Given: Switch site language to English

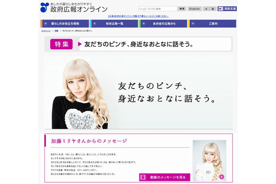Looking at the screenshot, I should [x=194, y=9].
